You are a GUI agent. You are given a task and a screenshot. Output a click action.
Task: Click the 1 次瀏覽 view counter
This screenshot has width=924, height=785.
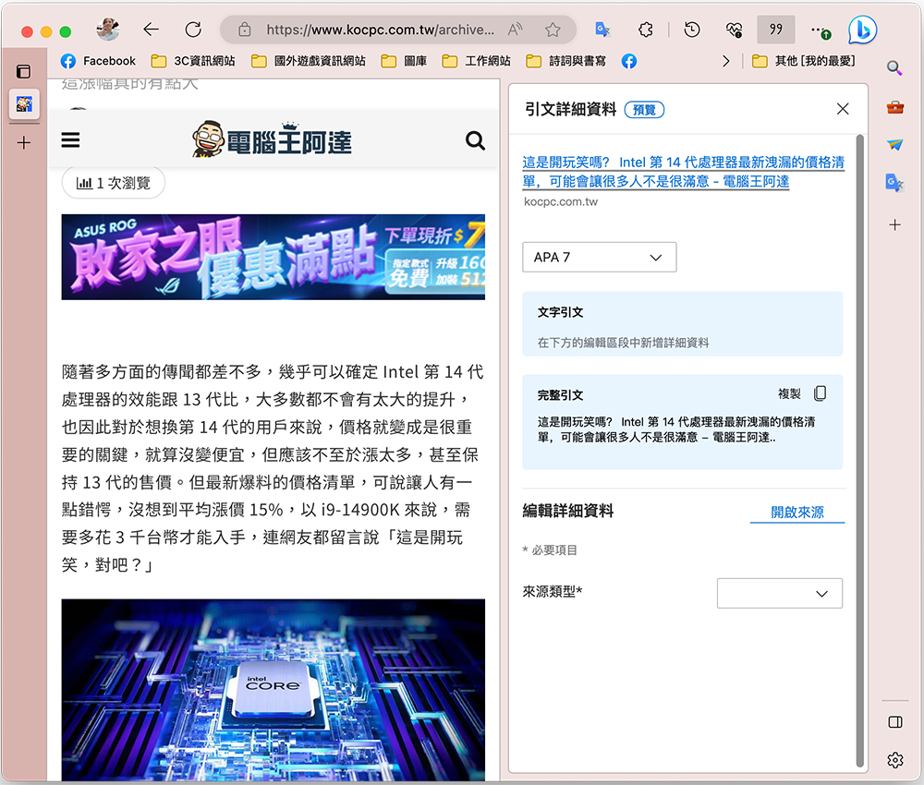click(x=113, y=183)
